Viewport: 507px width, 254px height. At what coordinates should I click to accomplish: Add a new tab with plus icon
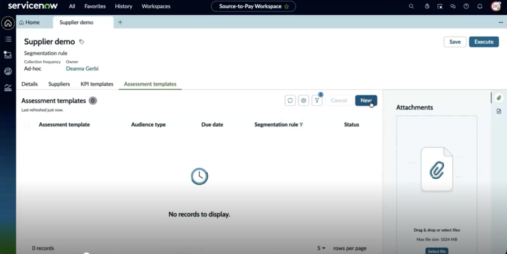(120, 22)
